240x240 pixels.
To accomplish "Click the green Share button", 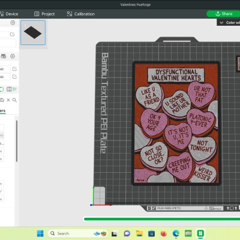I will (x=223, y=14).
